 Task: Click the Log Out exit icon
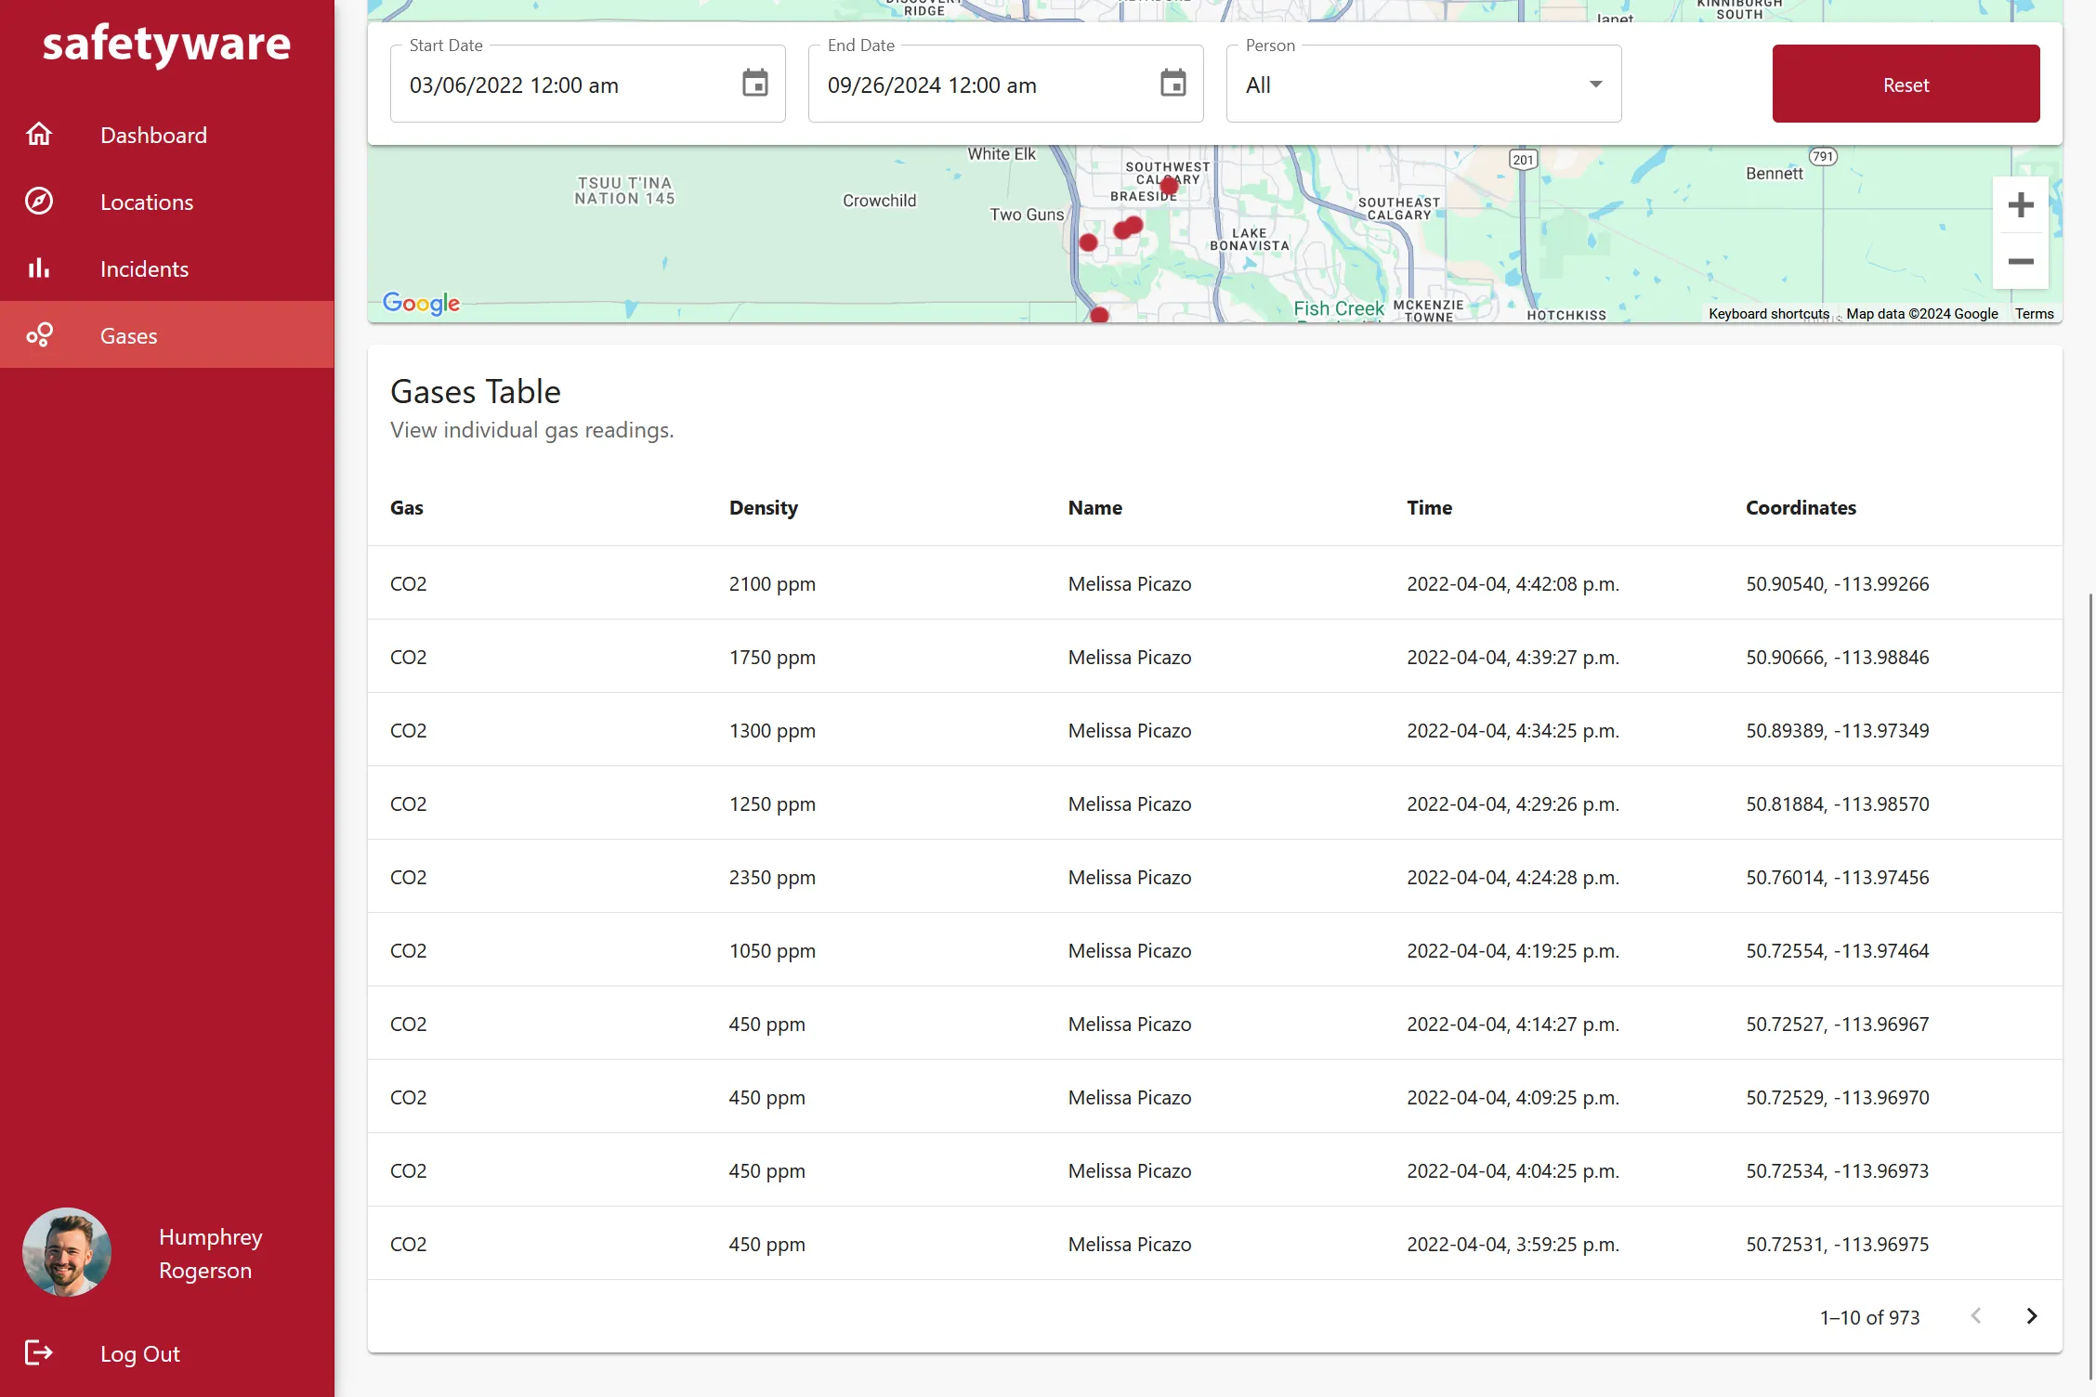pos(39,1352)
